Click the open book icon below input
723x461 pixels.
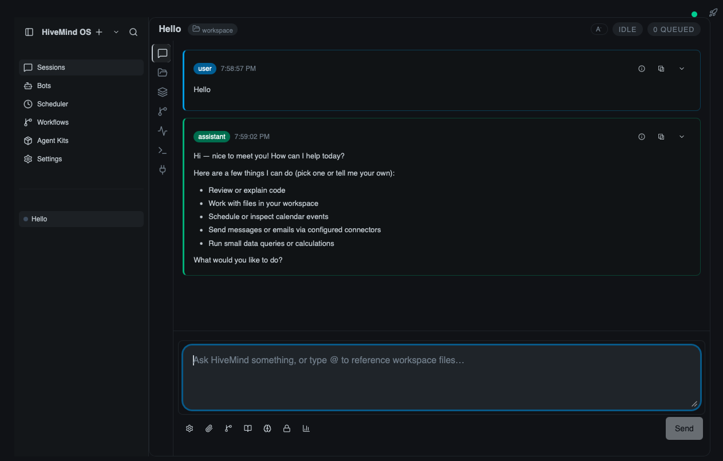tap(248, 428)
